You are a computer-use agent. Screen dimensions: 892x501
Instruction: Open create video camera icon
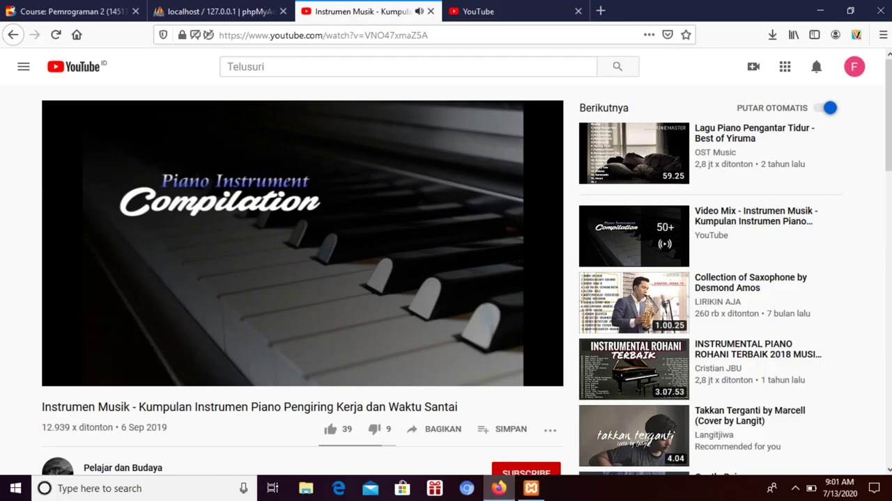(x=753, y=67)
